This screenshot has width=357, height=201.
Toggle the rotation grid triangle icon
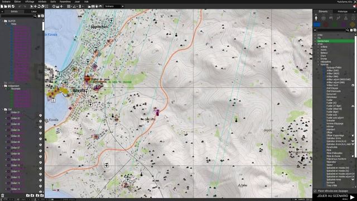(x=74, y=6)
